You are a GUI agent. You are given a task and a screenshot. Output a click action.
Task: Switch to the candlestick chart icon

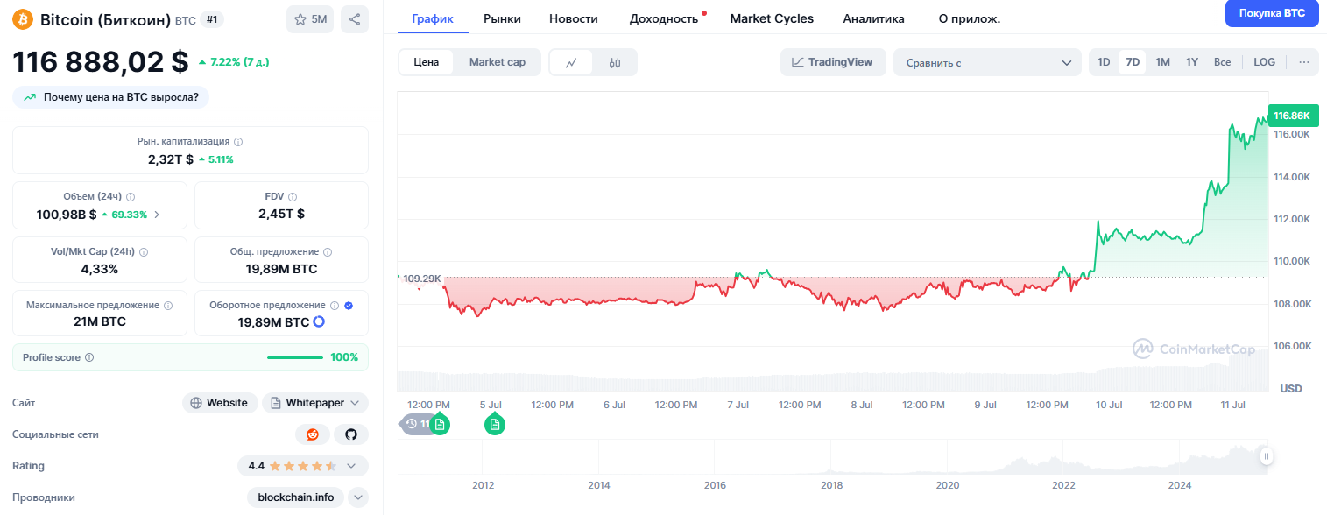(x=615, y=62)
